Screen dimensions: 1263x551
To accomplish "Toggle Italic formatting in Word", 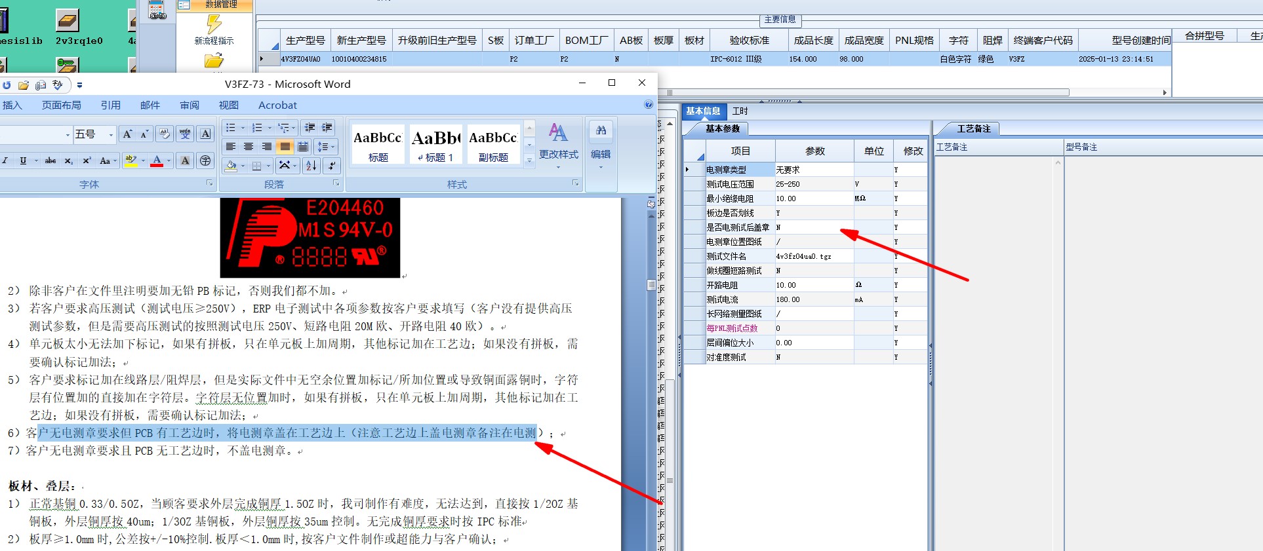I will coord(5,161).
